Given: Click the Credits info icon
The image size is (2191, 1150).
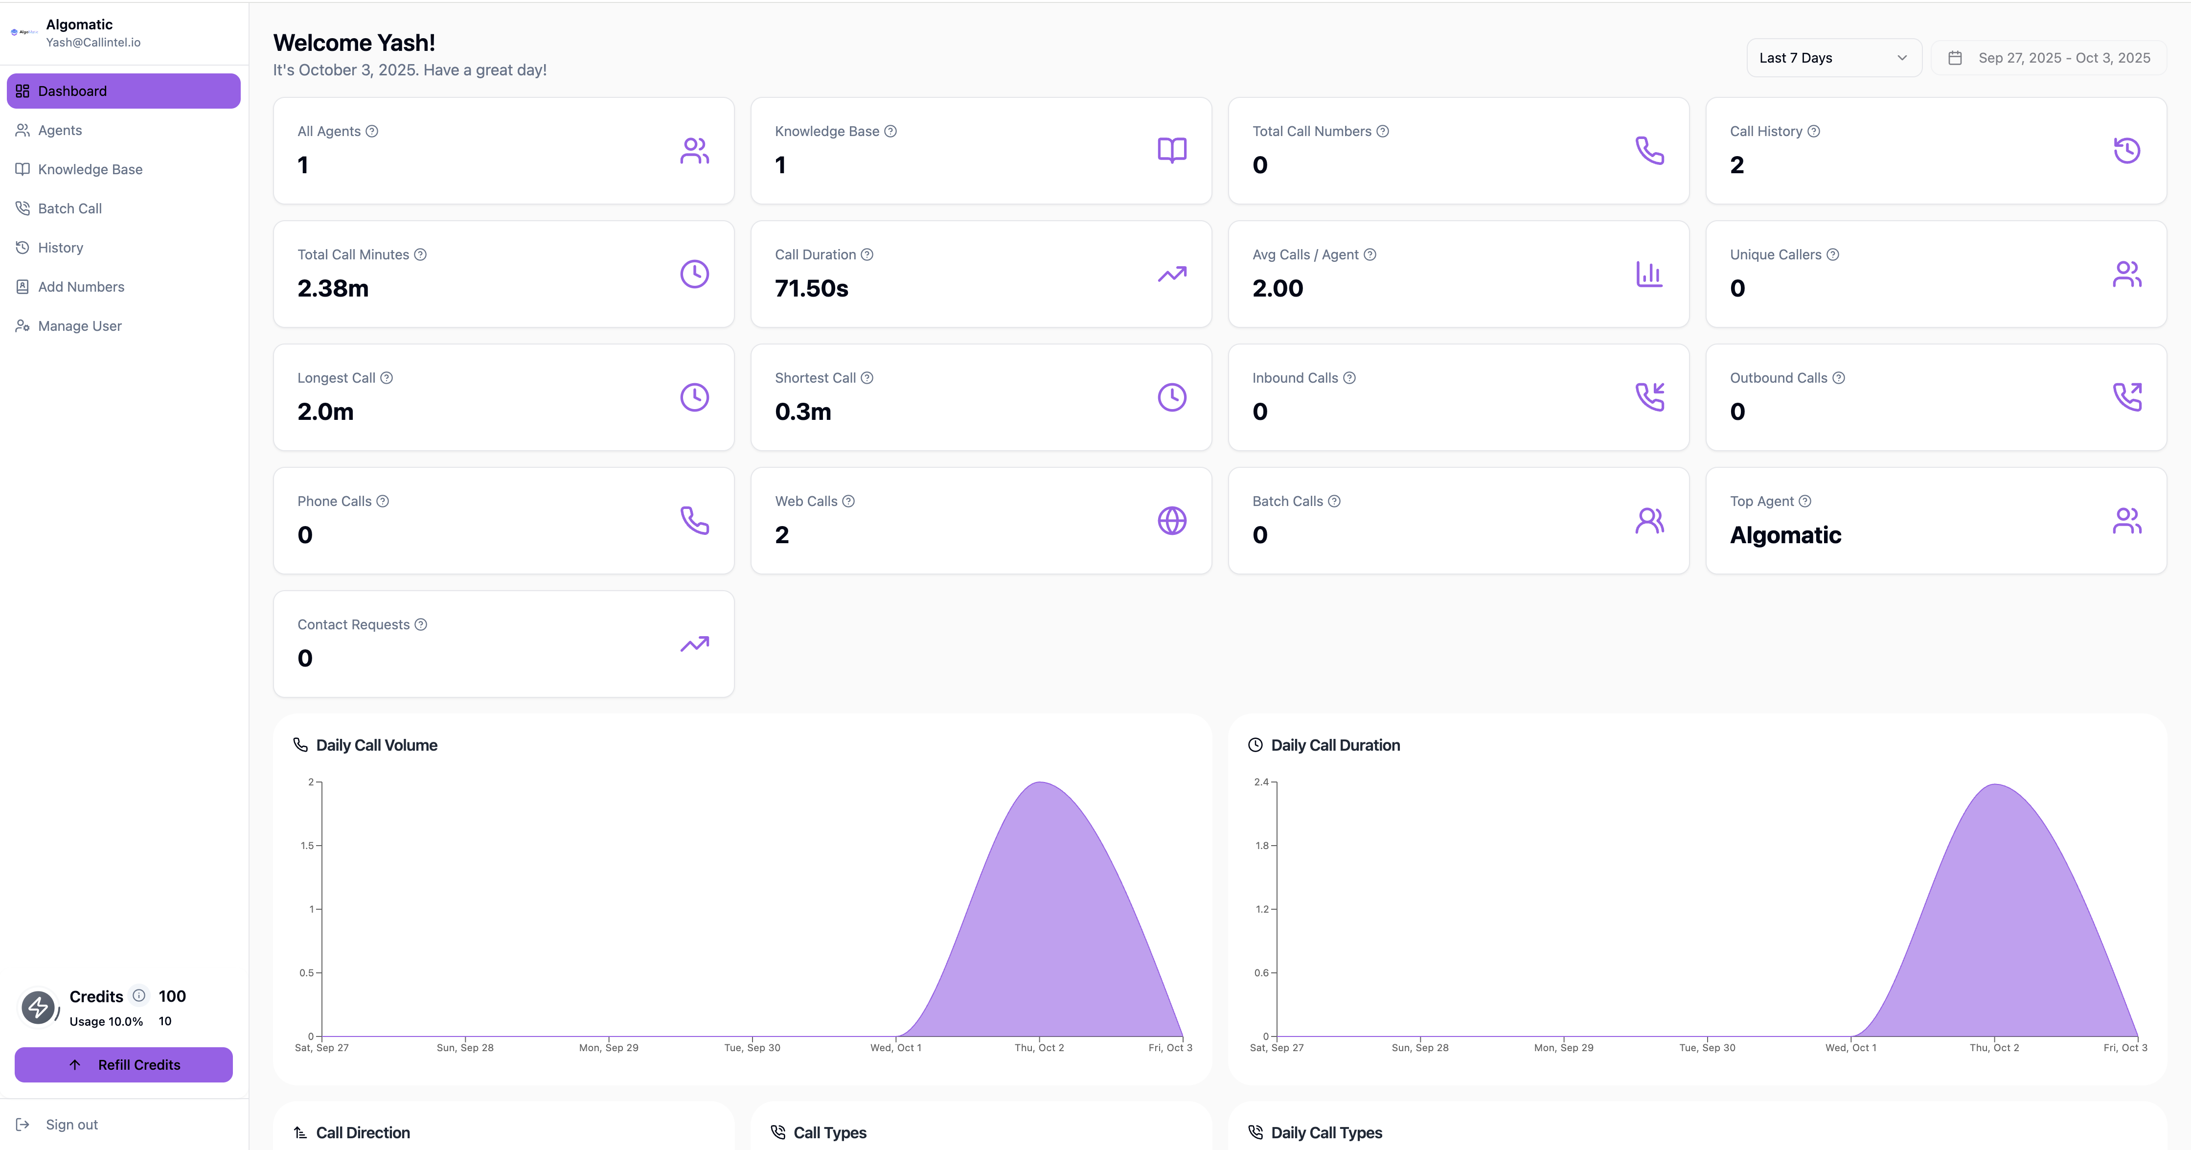Looking at the screenshot, I should (x=138, y=995).
